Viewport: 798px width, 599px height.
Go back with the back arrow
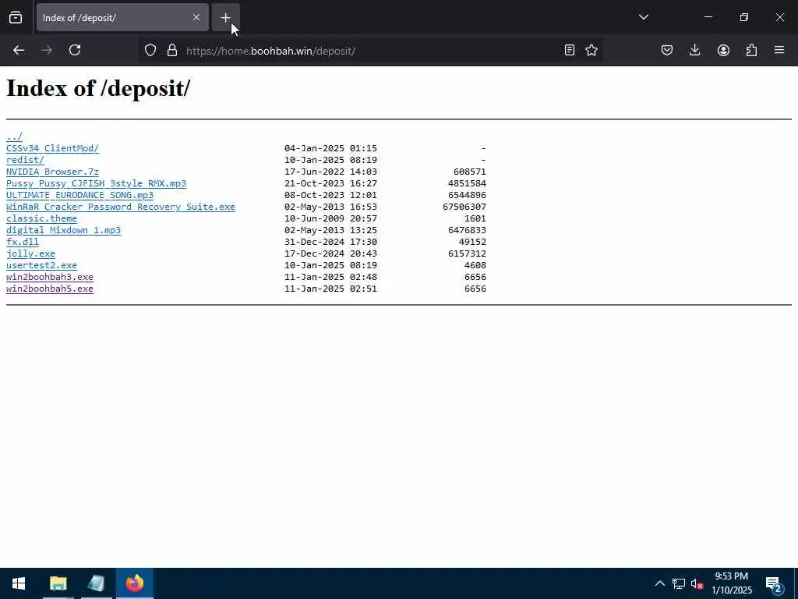pos(19,51)
